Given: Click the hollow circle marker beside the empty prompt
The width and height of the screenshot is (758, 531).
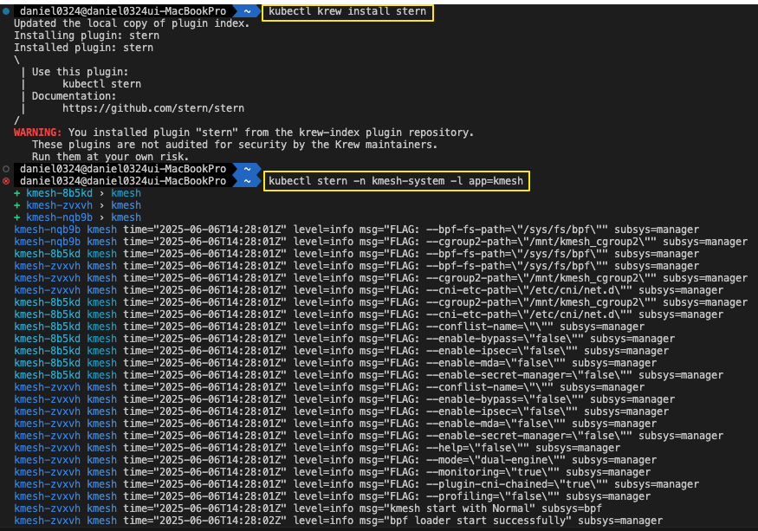Looking at the screenshot, I should (x=6, y=169).
